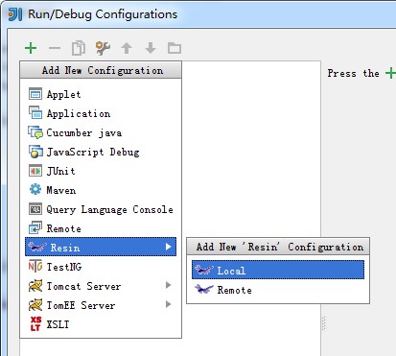Click the Cucumber java icon

pyautogui.click(x=35, y=132)
